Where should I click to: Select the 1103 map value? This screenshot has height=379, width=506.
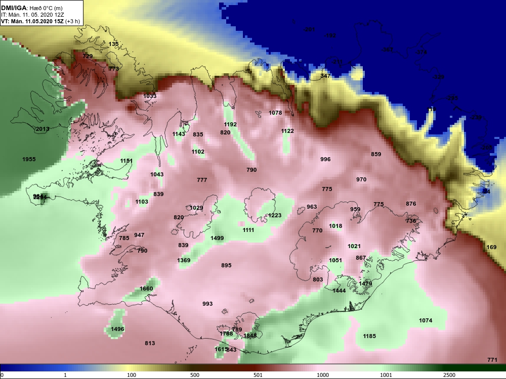142,202
